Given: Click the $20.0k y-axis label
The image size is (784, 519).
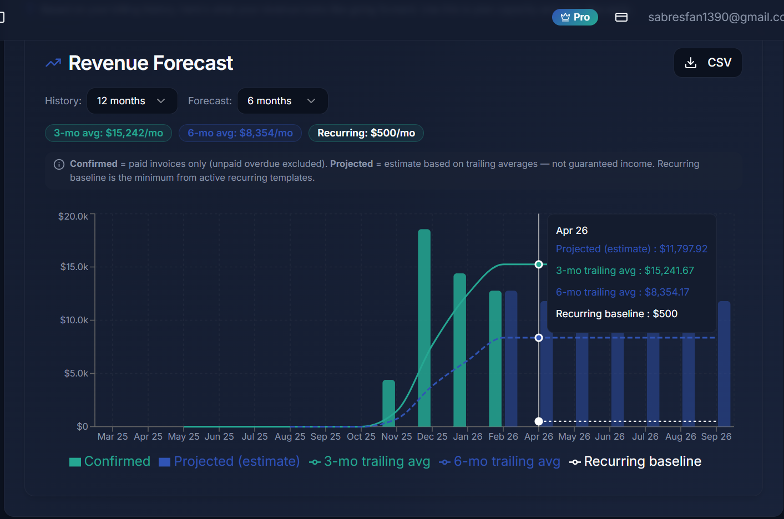Looking at the screenshot, I should tap(73, 216).
